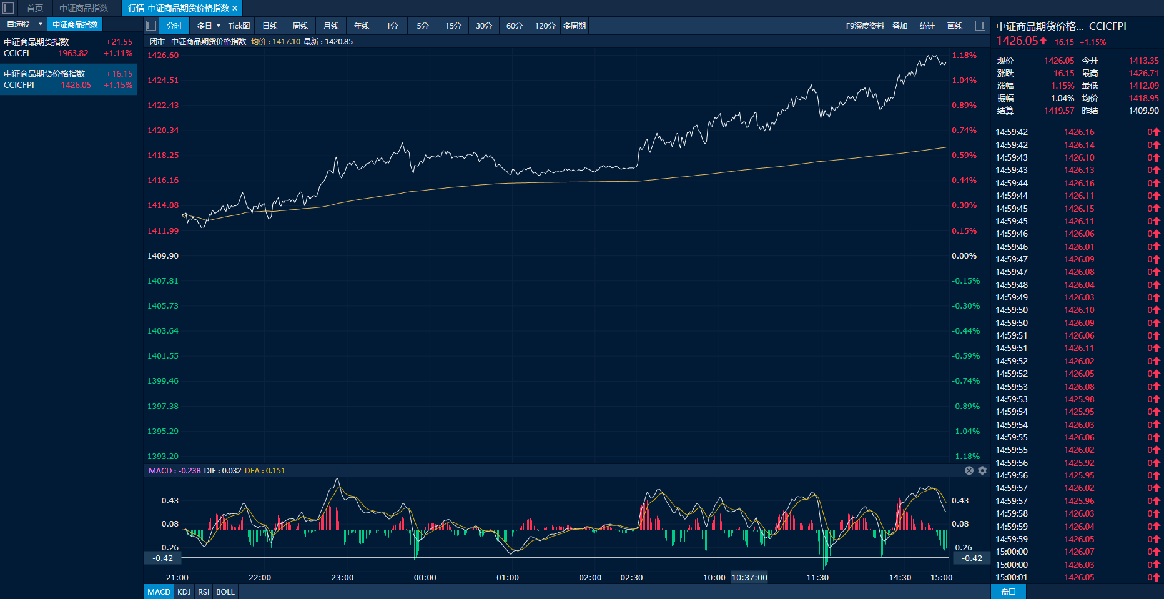This screenshot has width=1164, height=599.
Task: Click the 昨结 value 1409.90
Action: click(x=1143, y=111)
